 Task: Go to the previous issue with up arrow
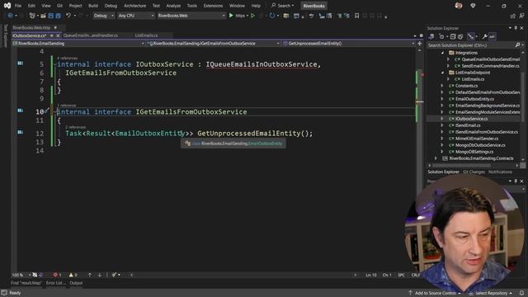point(90,275)
